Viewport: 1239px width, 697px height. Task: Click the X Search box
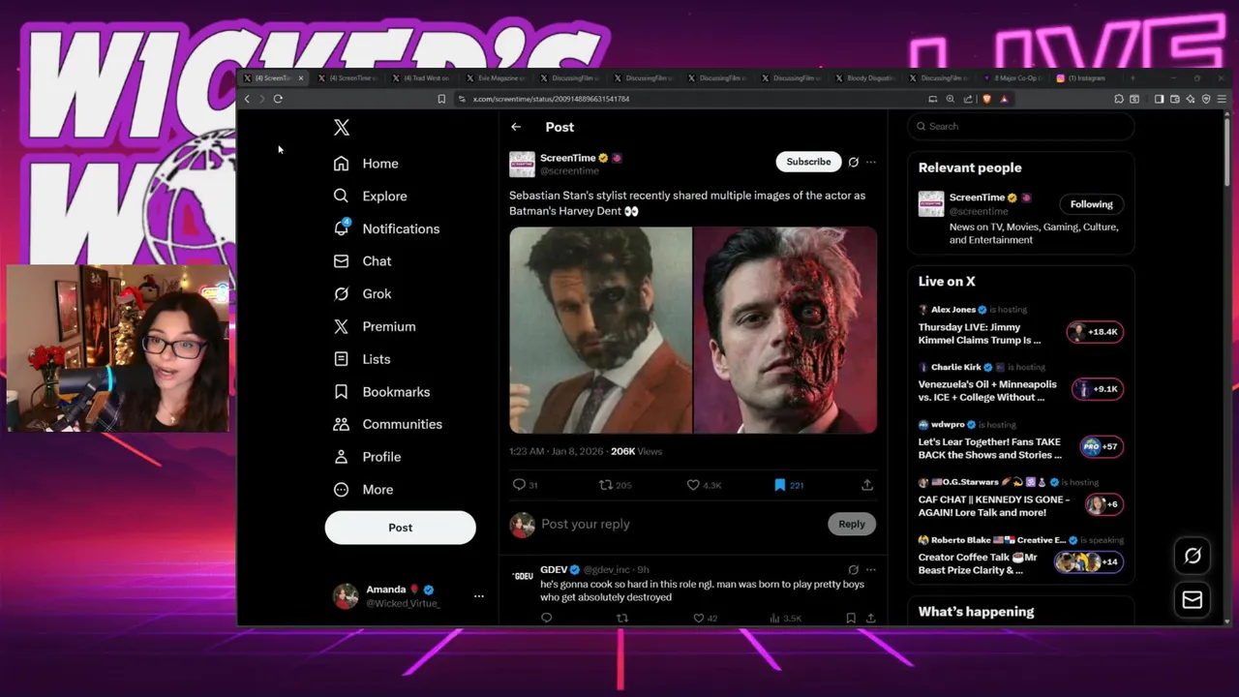point(1020,126)
